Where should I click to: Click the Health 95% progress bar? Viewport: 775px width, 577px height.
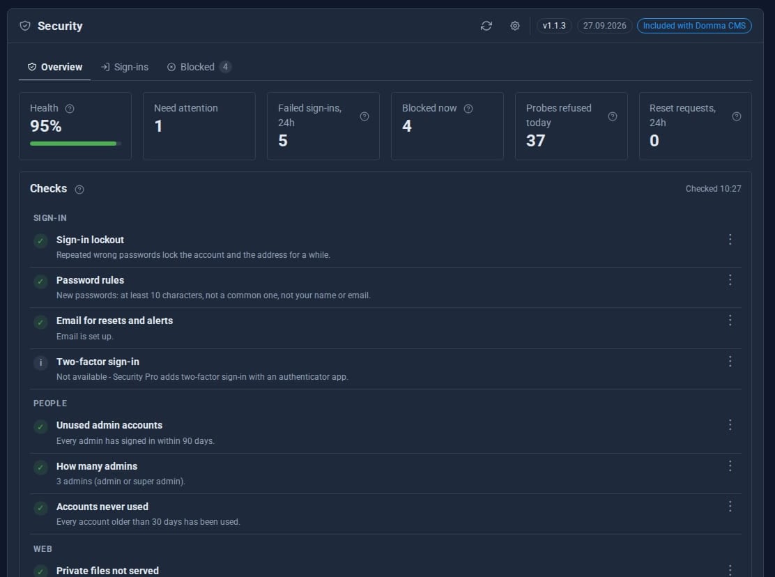point(75,144)
